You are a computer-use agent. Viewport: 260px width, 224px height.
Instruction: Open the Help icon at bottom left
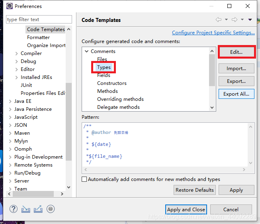click(14, 209)
